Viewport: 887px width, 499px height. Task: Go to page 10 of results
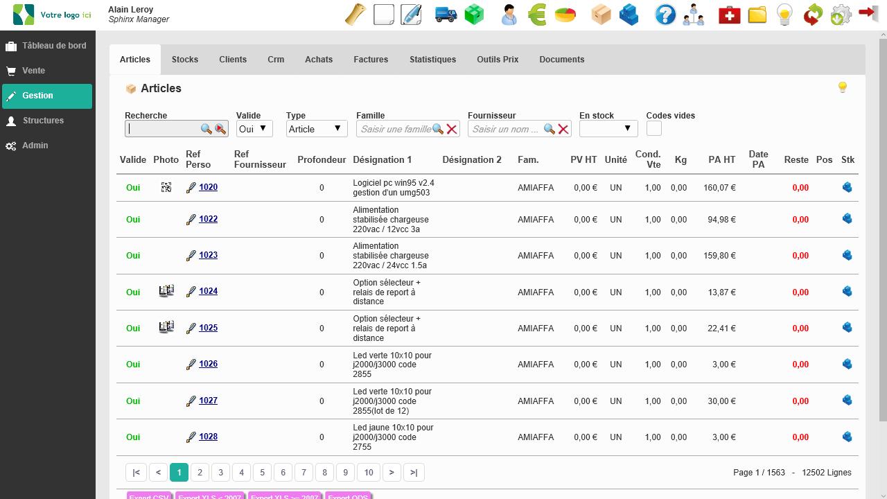(x=369, y=472)
